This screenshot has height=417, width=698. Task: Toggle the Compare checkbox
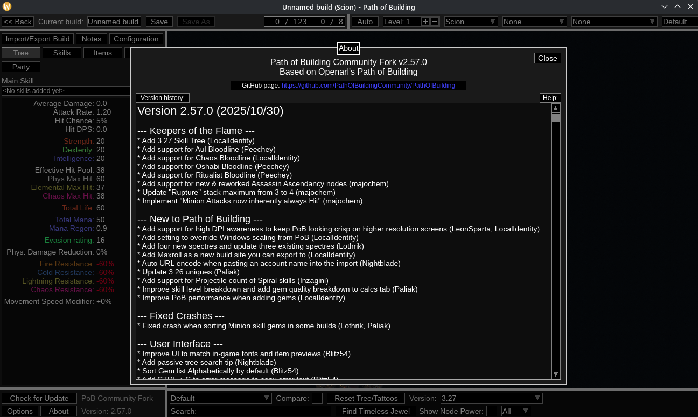(x=317, y=398)
